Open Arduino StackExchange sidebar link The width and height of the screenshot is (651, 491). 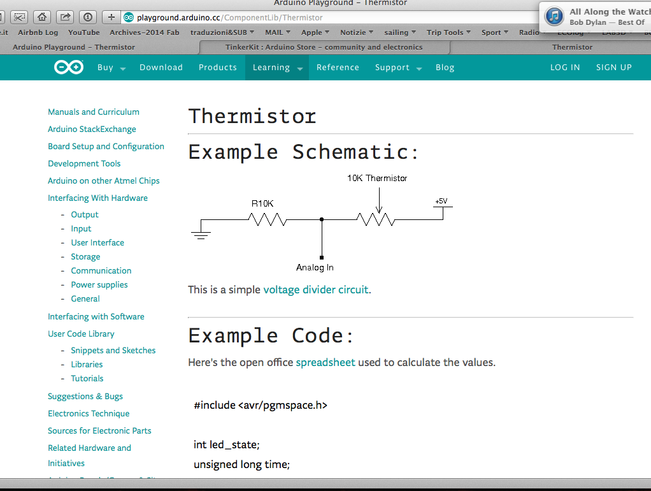pyautogui.click(x=92, y=129)
